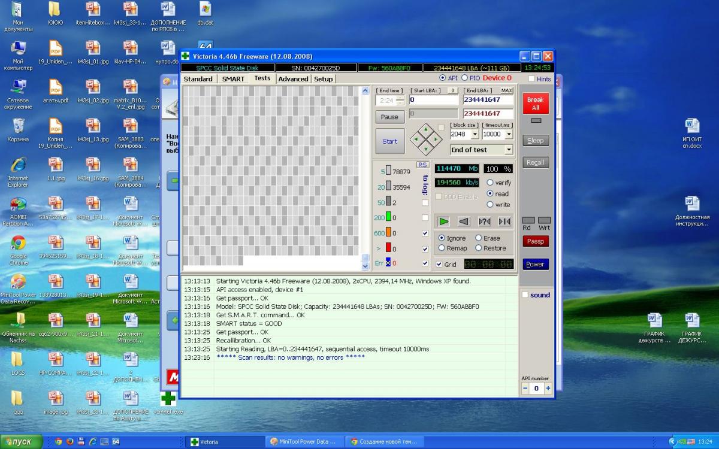Click the Pause button

point(389,117)
